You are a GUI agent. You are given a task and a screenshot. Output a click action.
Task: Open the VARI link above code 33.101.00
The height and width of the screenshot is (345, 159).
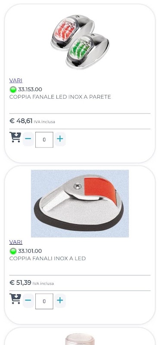pos(16,242)
